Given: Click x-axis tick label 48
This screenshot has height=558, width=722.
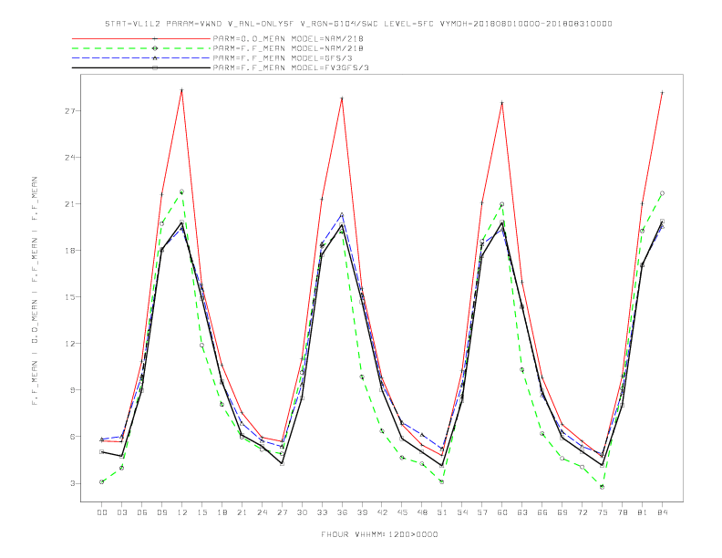Looking at the screenshot, I should [x=422, y=512].
